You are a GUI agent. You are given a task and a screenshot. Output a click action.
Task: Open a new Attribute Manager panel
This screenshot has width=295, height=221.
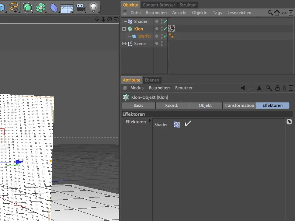tap(291, 88)
